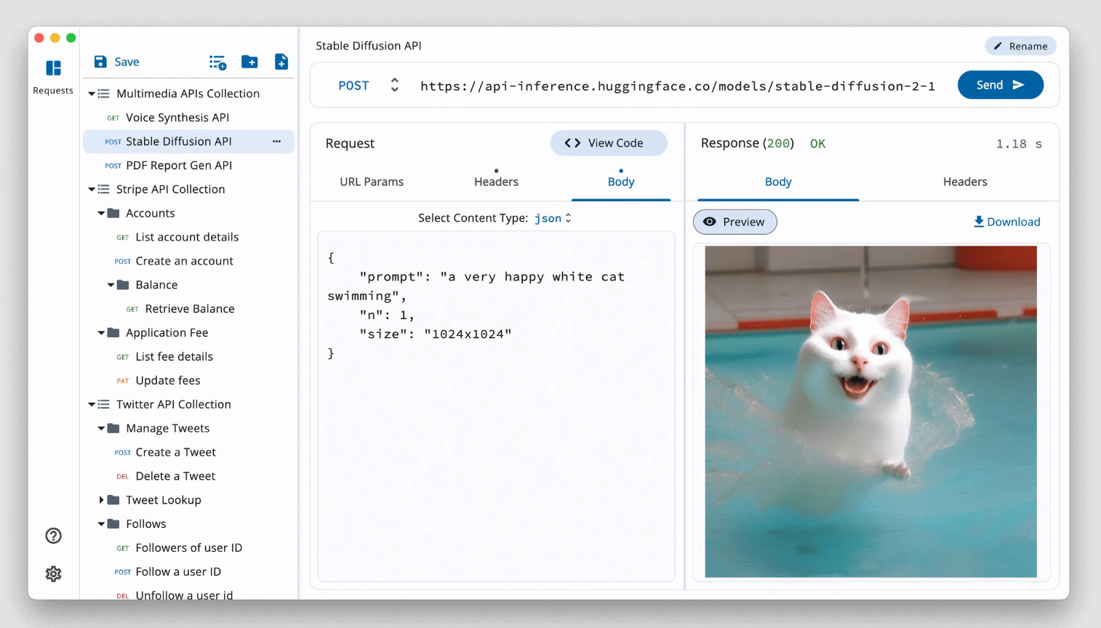Switch to the request Headers tab
This screenshot has width=1101, height=628.
[x=496, y=182]
